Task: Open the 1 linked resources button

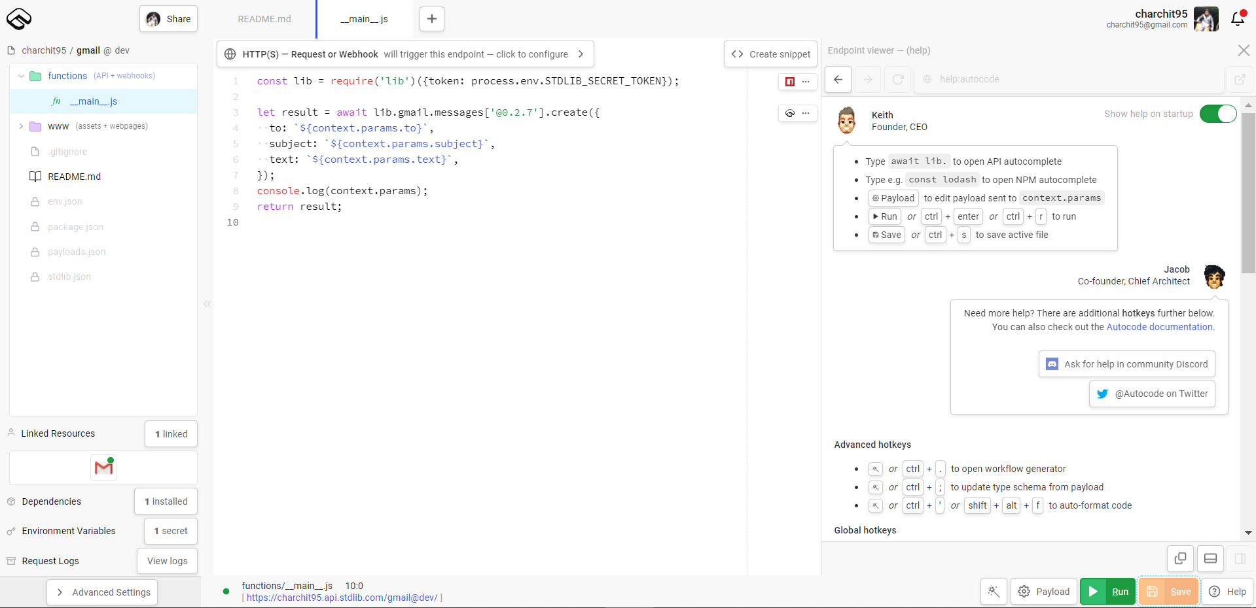Action: point(171,434)
